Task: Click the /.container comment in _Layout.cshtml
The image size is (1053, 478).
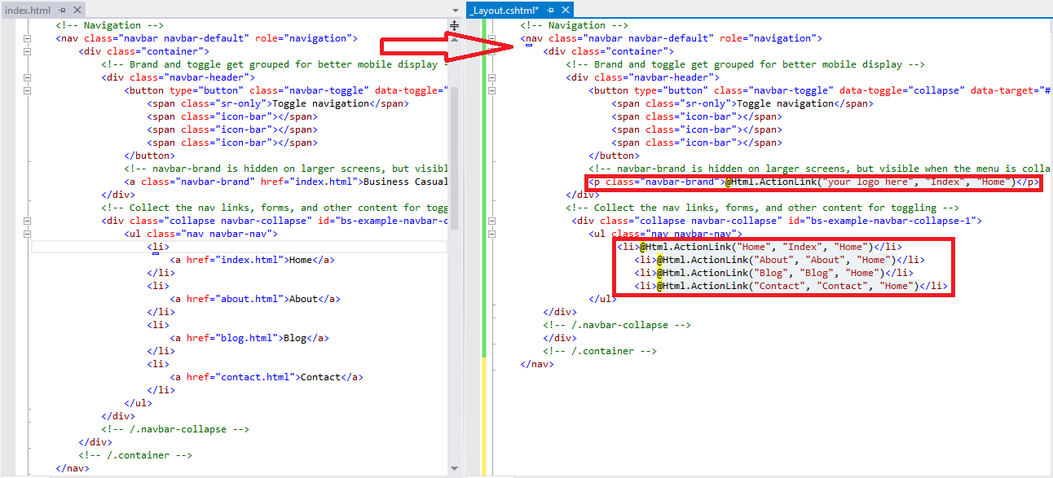Action: coord(600,351)
